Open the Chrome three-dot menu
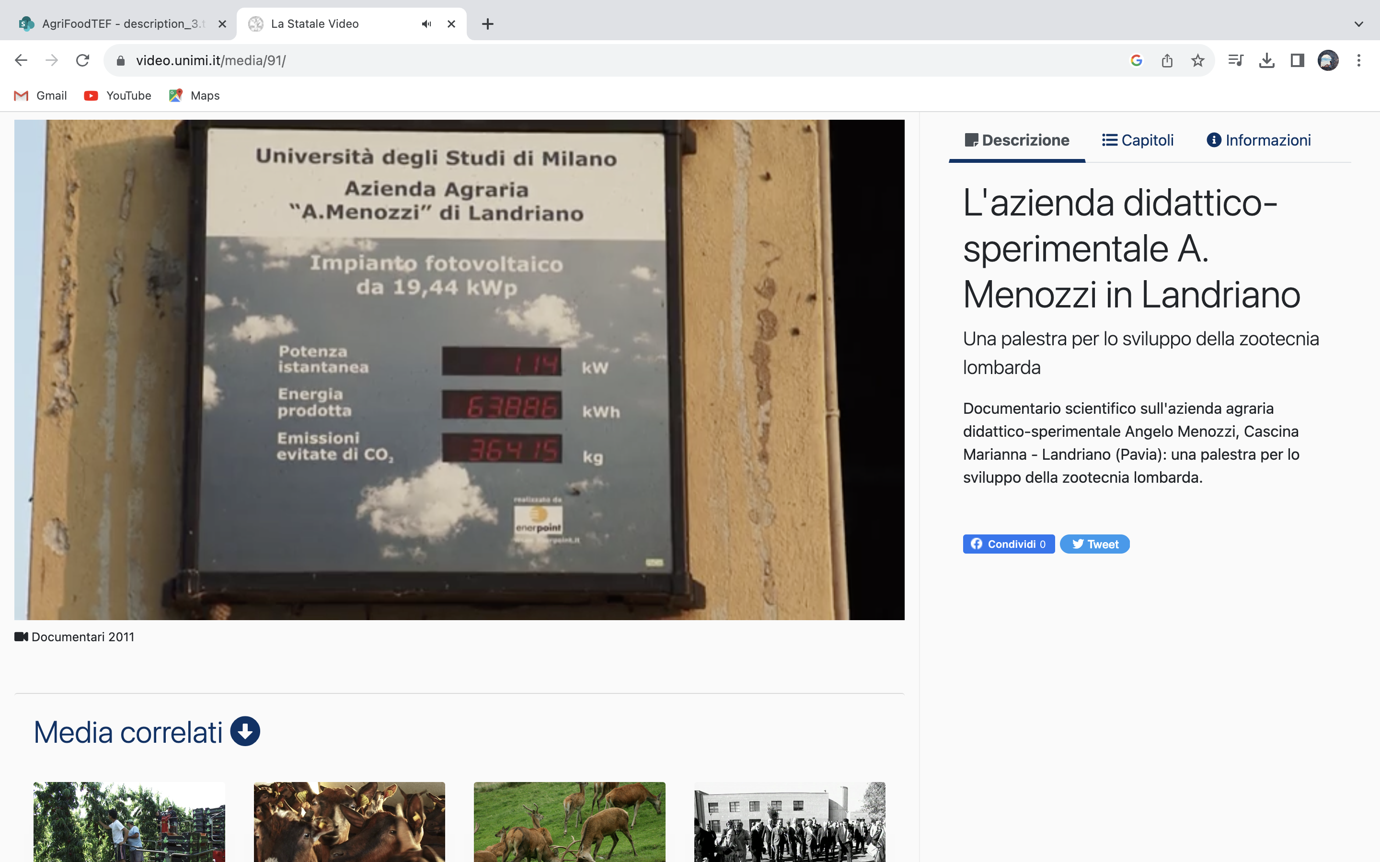The height and width of the screenshot is (862, 1380). click(1359, 60)
